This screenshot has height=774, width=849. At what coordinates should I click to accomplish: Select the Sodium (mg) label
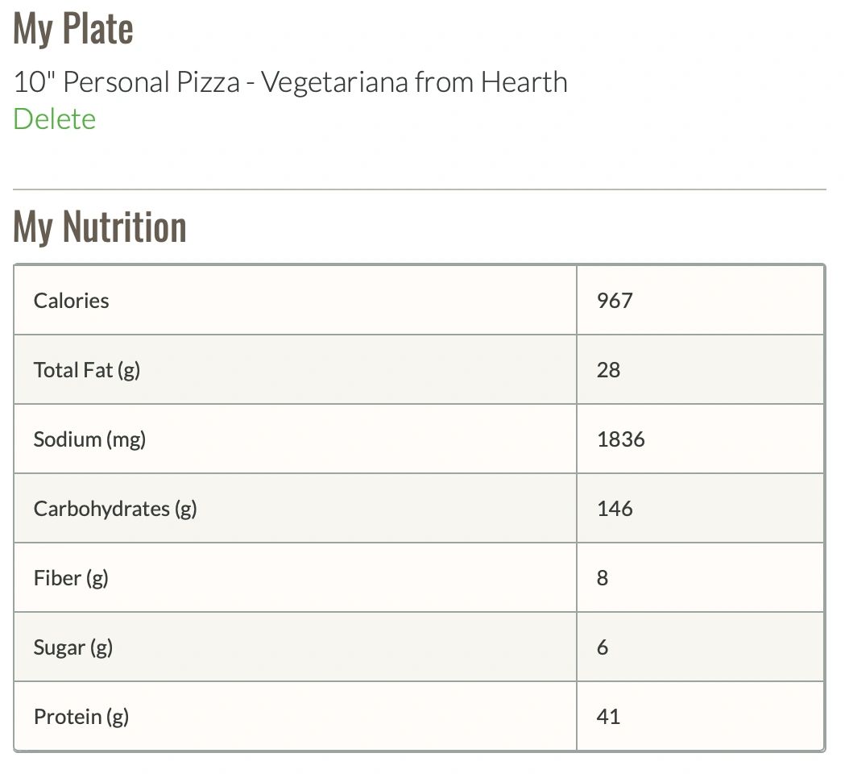pos(89,439)
